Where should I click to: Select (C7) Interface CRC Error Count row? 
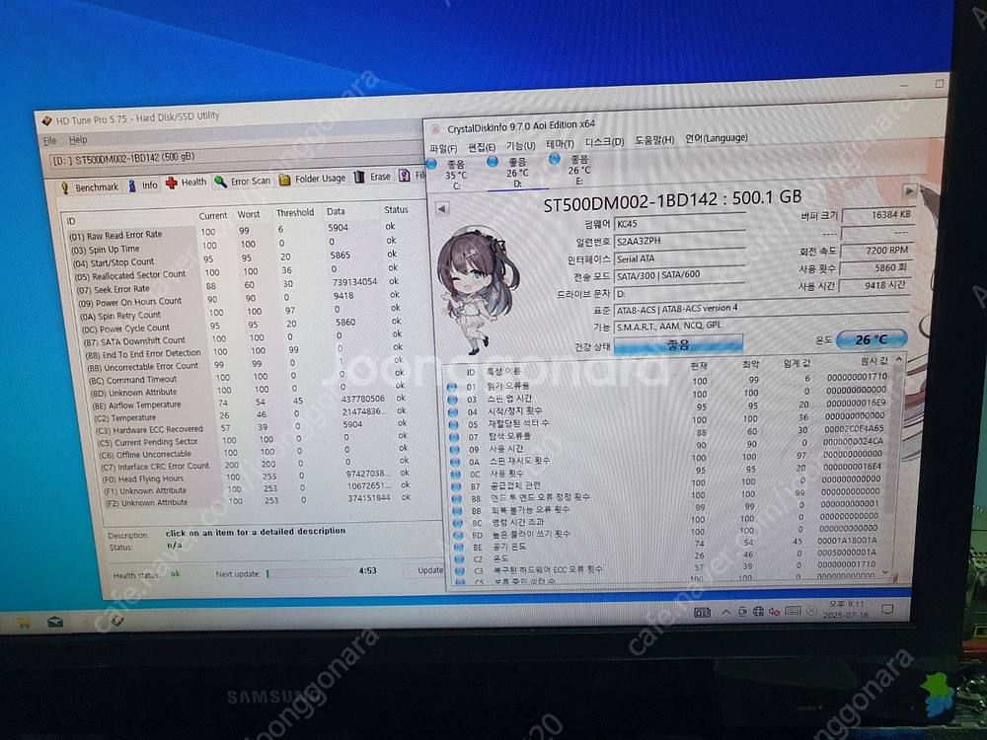[x=255, y=466]
